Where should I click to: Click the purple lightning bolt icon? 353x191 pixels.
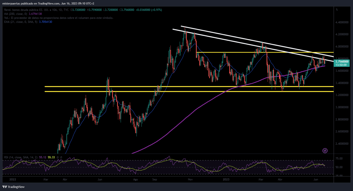(x=325, y=150)
